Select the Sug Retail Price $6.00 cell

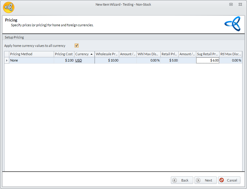pos(208,60)
